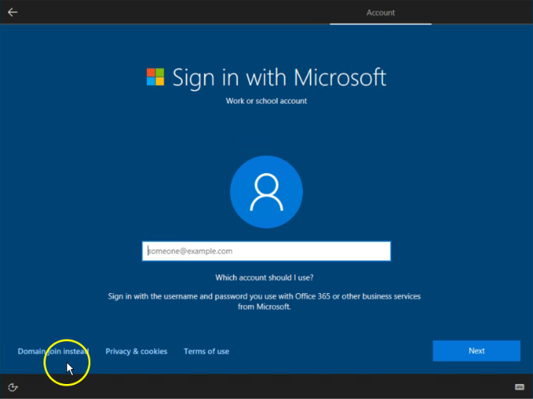
Task: Click the Office 365 sign-in description text
Action: tap(264, 301)
